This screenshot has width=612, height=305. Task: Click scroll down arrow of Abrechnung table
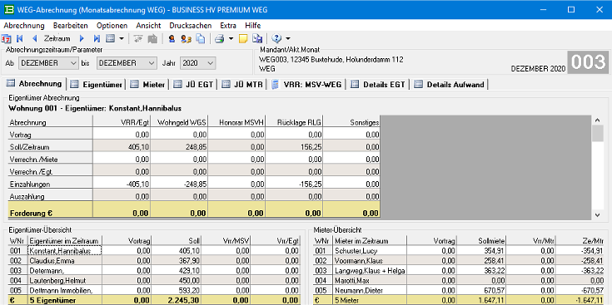(x=598, y=214)
